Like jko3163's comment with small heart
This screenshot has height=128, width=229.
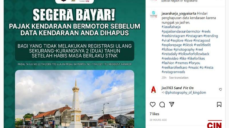coord(220,89)
